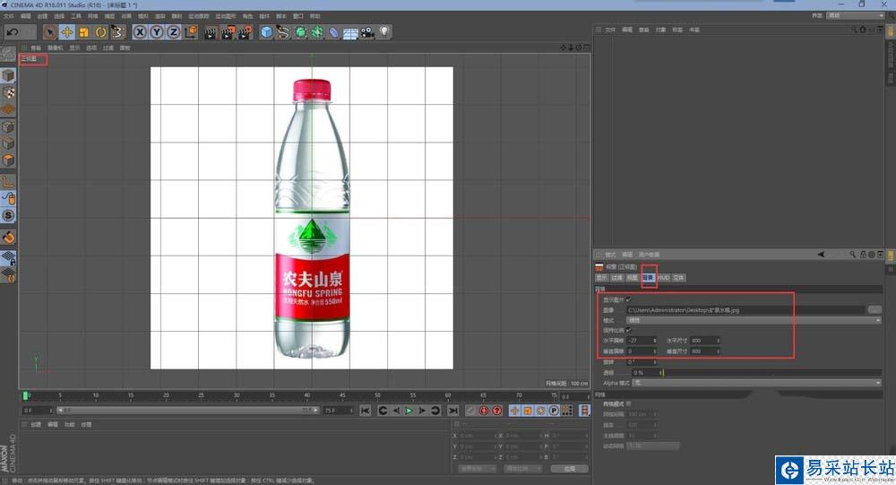Toggle the lock icon in Attributes panel
This screenshot has width=896, height=485.
click(x=865, y=255)
